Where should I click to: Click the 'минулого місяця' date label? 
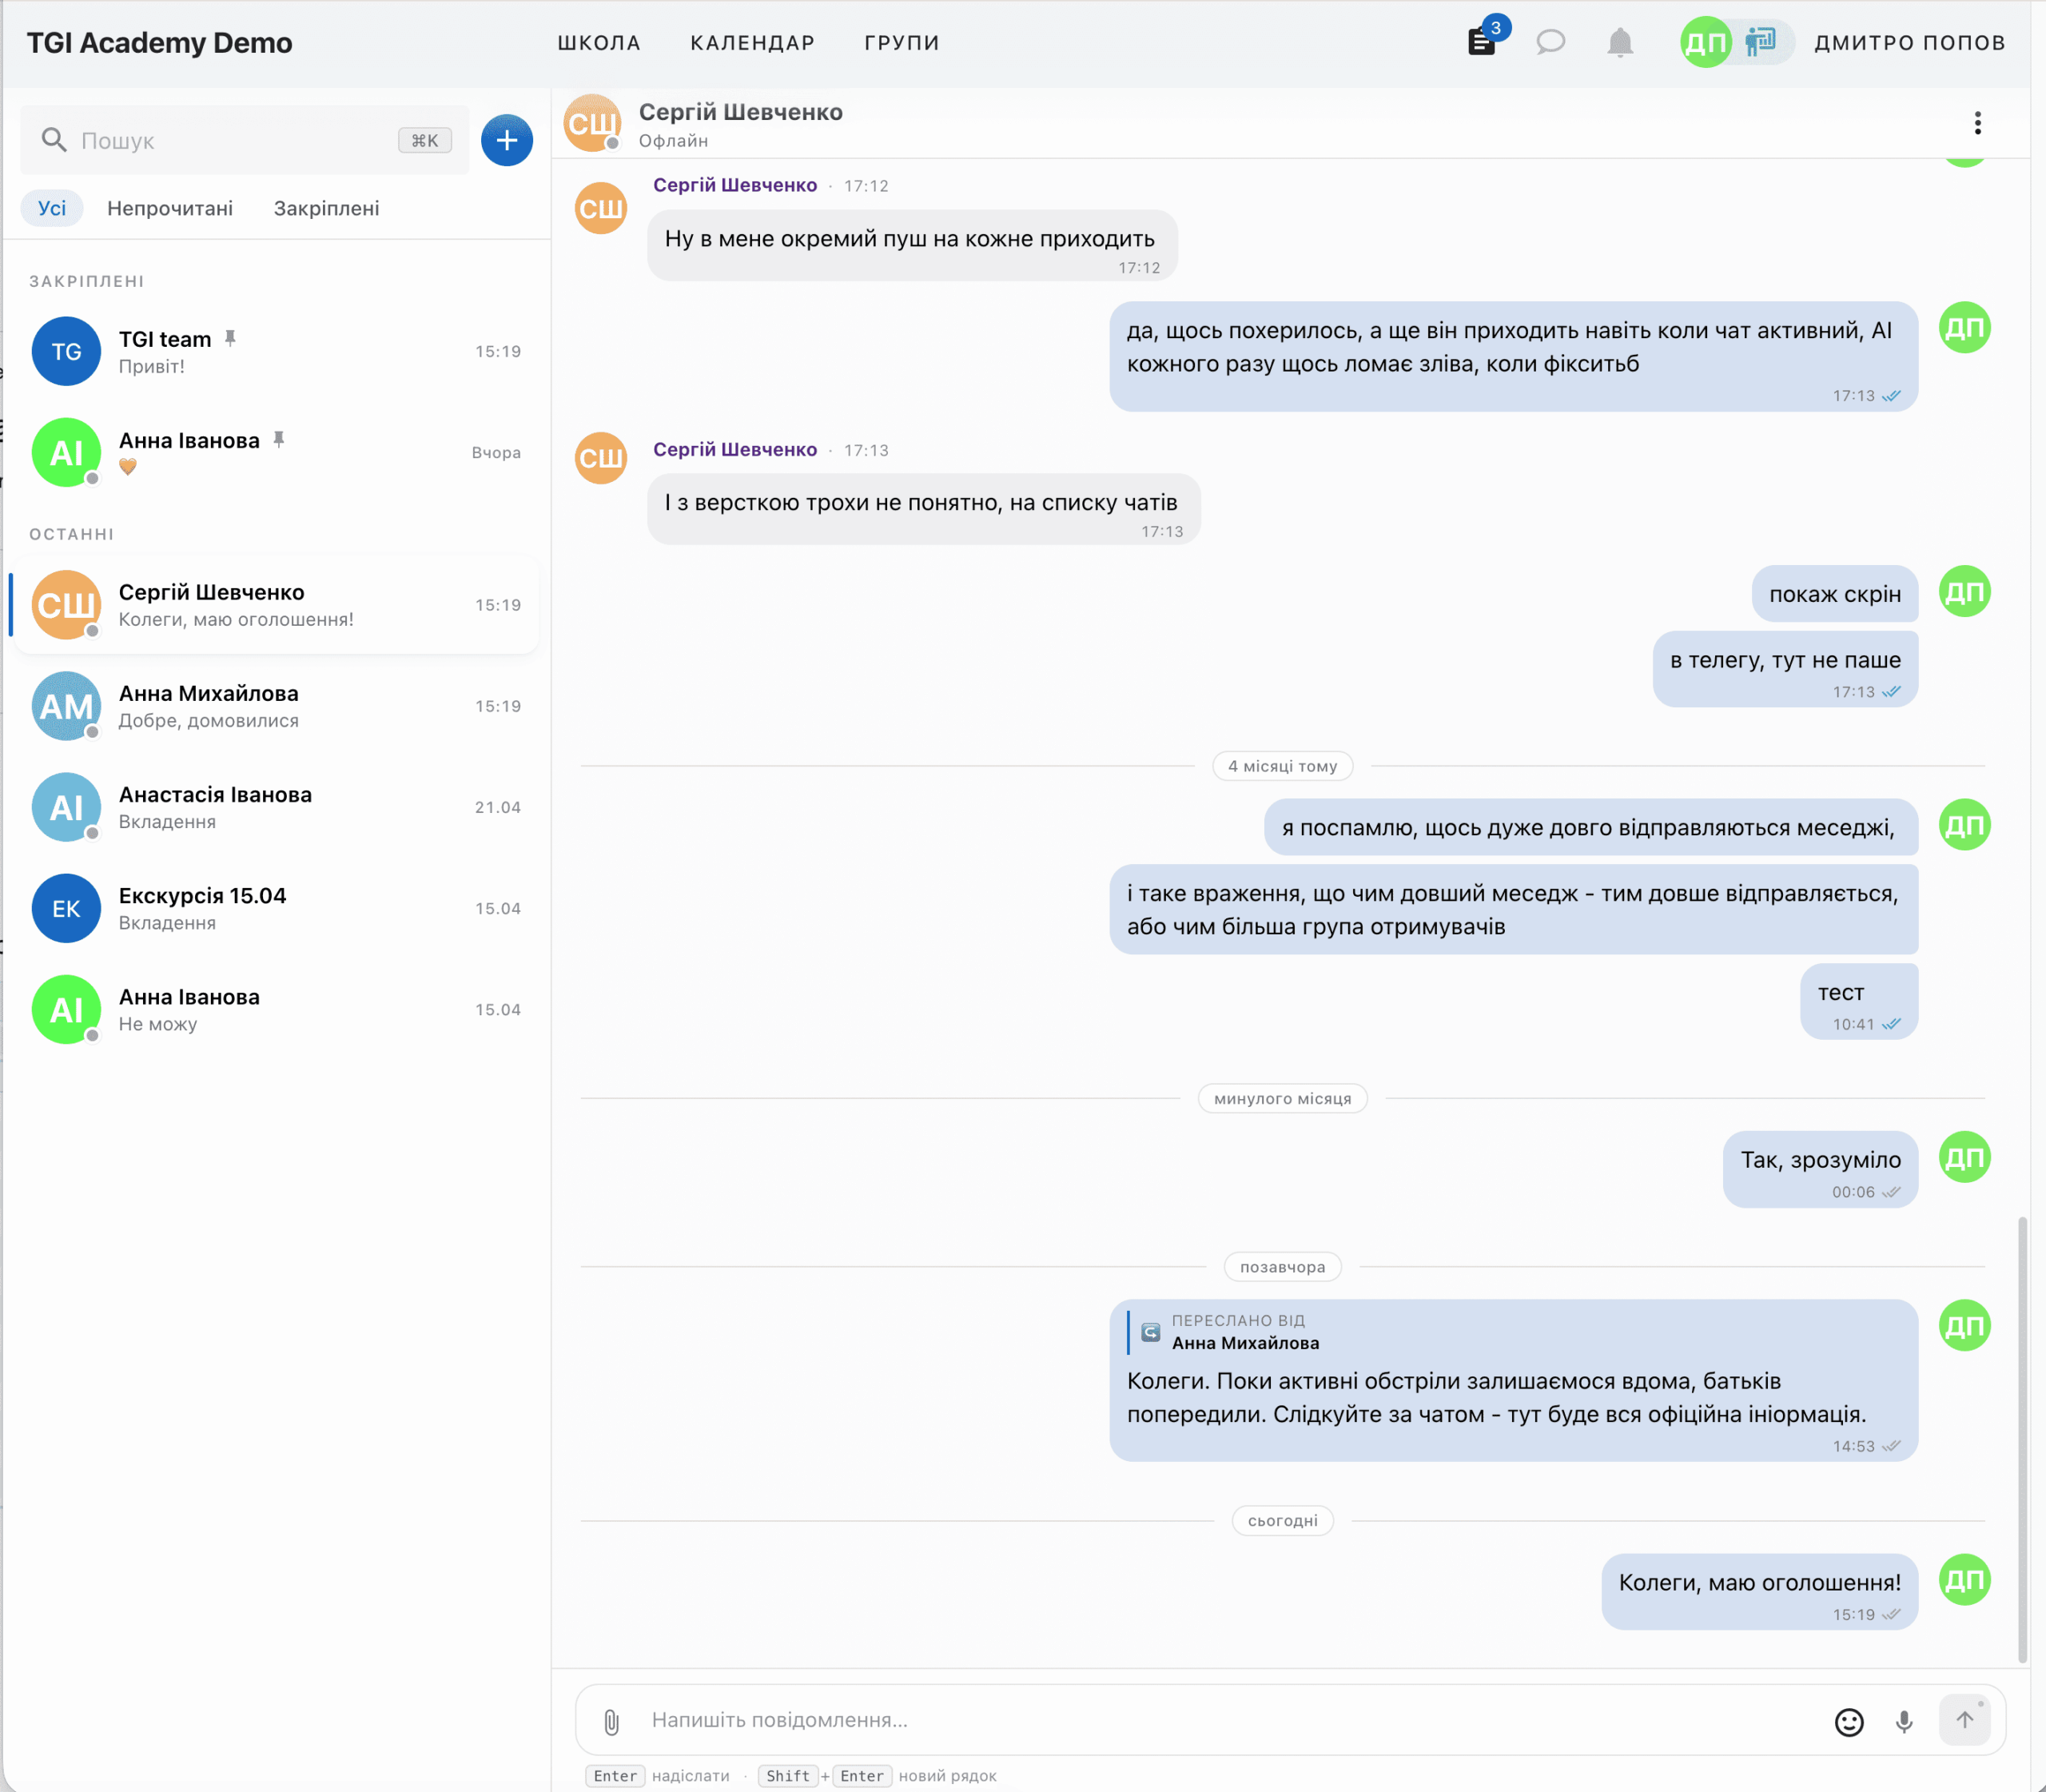(1283, 1099)
